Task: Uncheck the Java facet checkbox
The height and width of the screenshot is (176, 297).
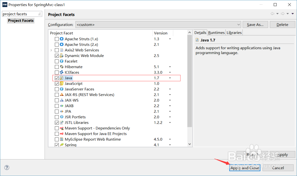Action: point(57,78)
